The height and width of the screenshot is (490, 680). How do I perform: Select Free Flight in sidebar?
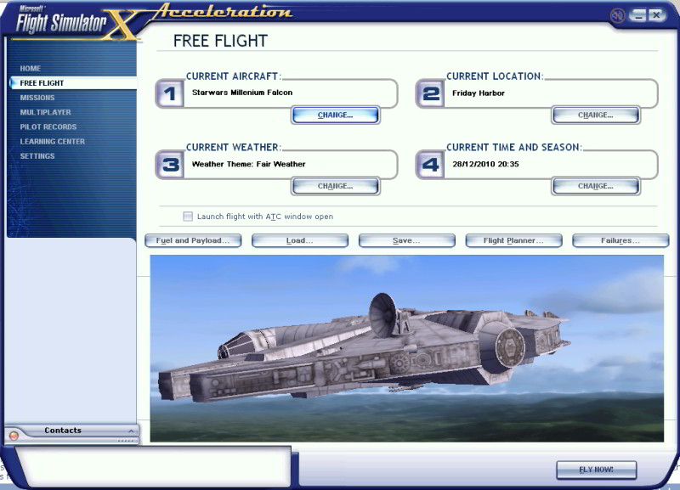coord(73,82)
